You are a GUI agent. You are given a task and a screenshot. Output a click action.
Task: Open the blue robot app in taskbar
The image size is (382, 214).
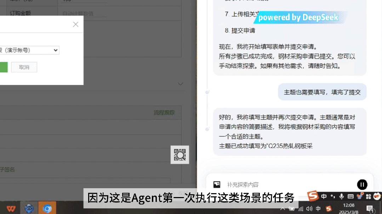29,208
